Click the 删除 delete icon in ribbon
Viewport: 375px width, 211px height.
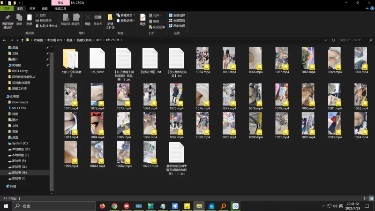88,18
